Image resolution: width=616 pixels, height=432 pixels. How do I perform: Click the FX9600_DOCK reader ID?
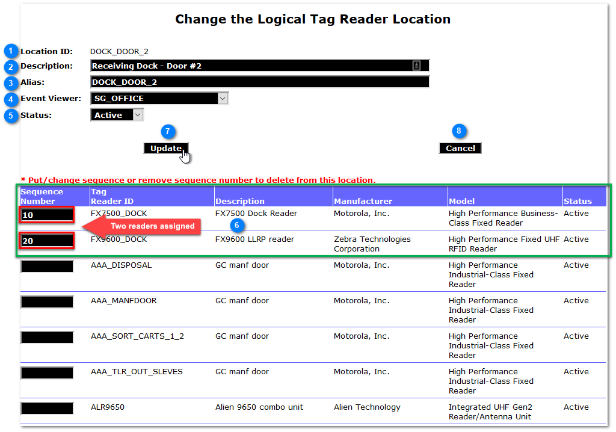click(119, 239)
